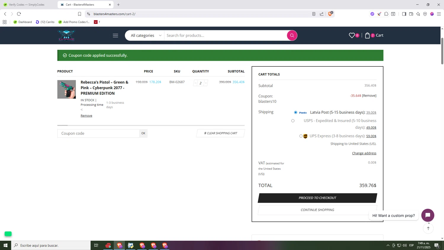Screen dimensions: 444x250
Task: Open the notification center icon
Action: 437,245
